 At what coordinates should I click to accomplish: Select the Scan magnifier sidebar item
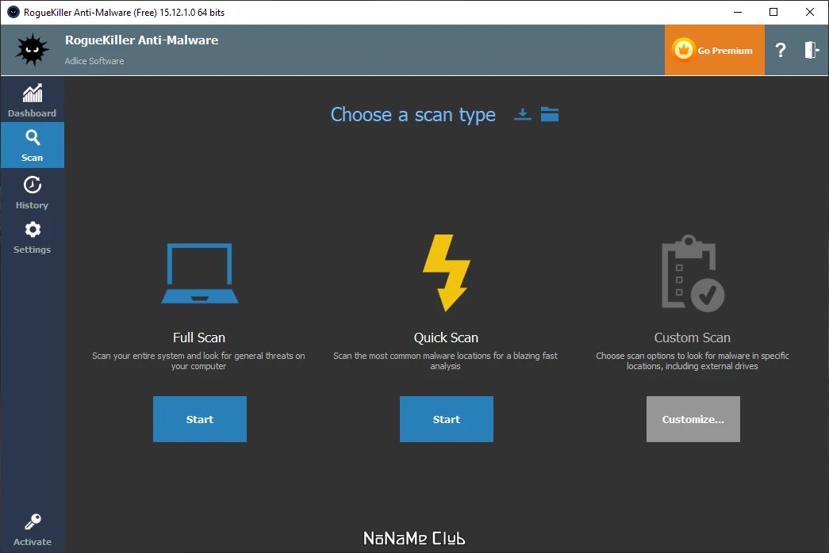33,145
